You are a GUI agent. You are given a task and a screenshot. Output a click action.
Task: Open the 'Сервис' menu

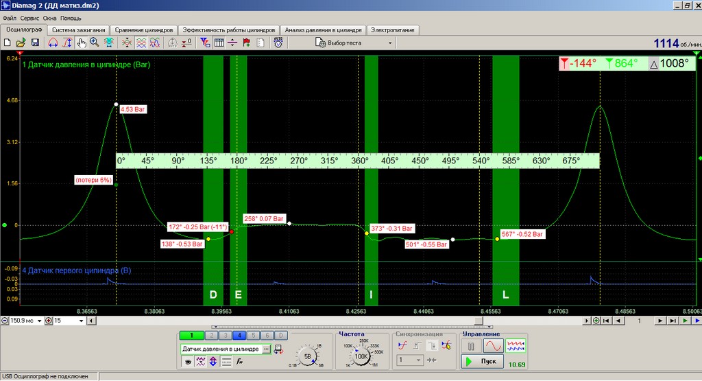coord(29,19)
